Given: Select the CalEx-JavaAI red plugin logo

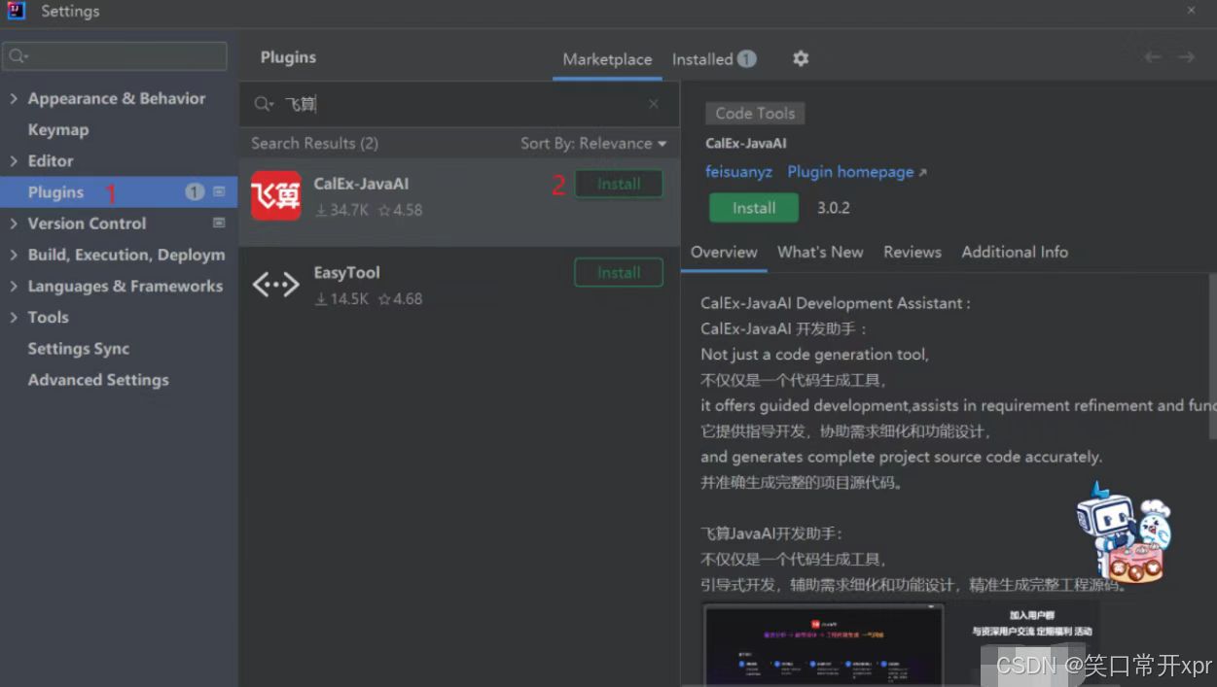Looking at the screenshot, I should pos(276,195).
